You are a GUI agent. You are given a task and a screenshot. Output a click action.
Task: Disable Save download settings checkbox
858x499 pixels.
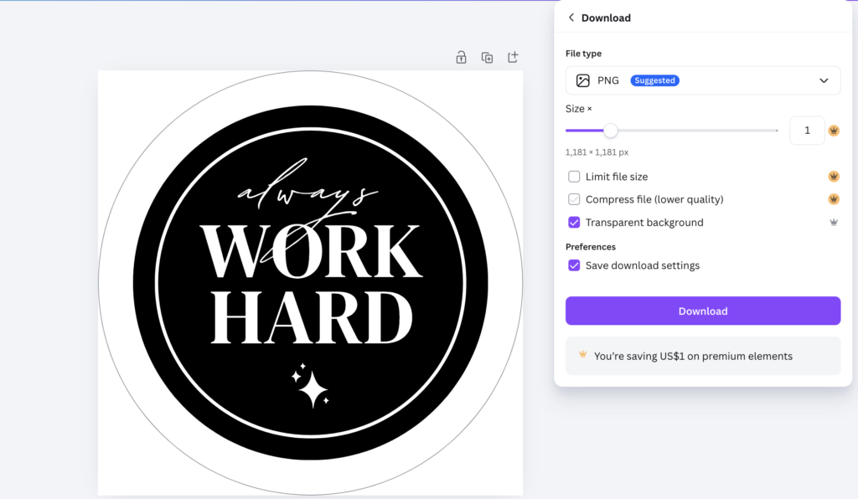pyautogui.click(x=574, y=265)
